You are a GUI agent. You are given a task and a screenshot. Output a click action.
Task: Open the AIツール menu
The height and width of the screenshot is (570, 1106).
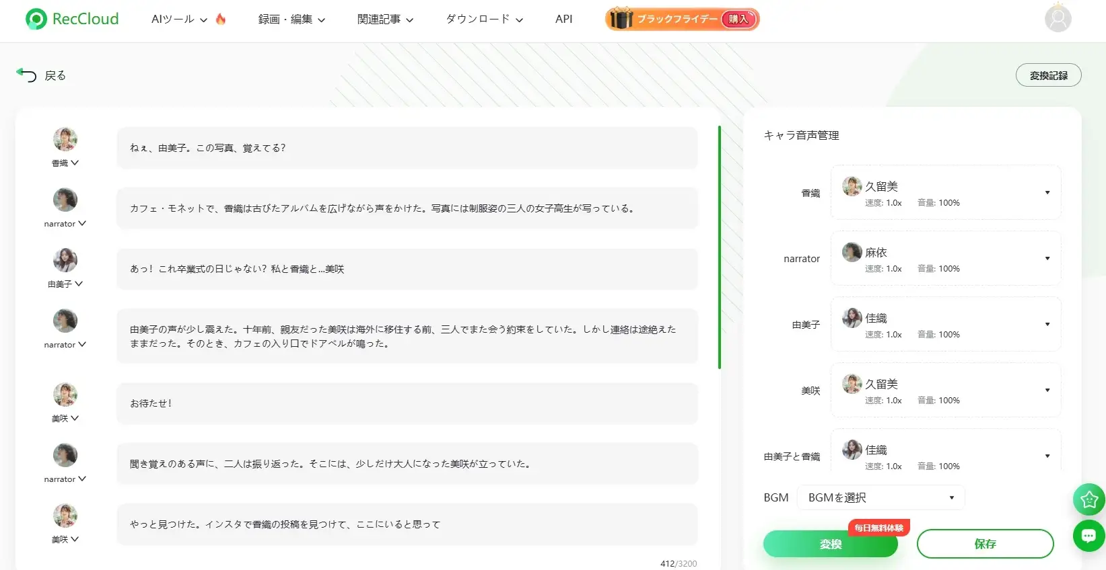[x=179, y=19]
